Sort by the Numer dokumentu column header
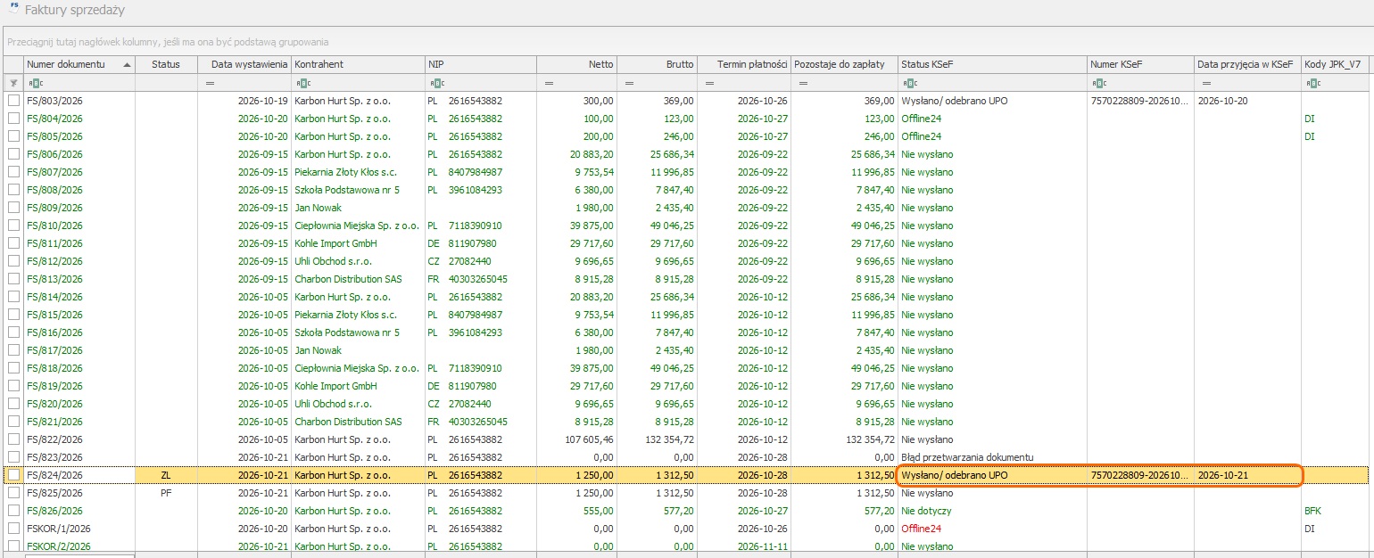Viewport: 1374px width, 558px height. 79,64
